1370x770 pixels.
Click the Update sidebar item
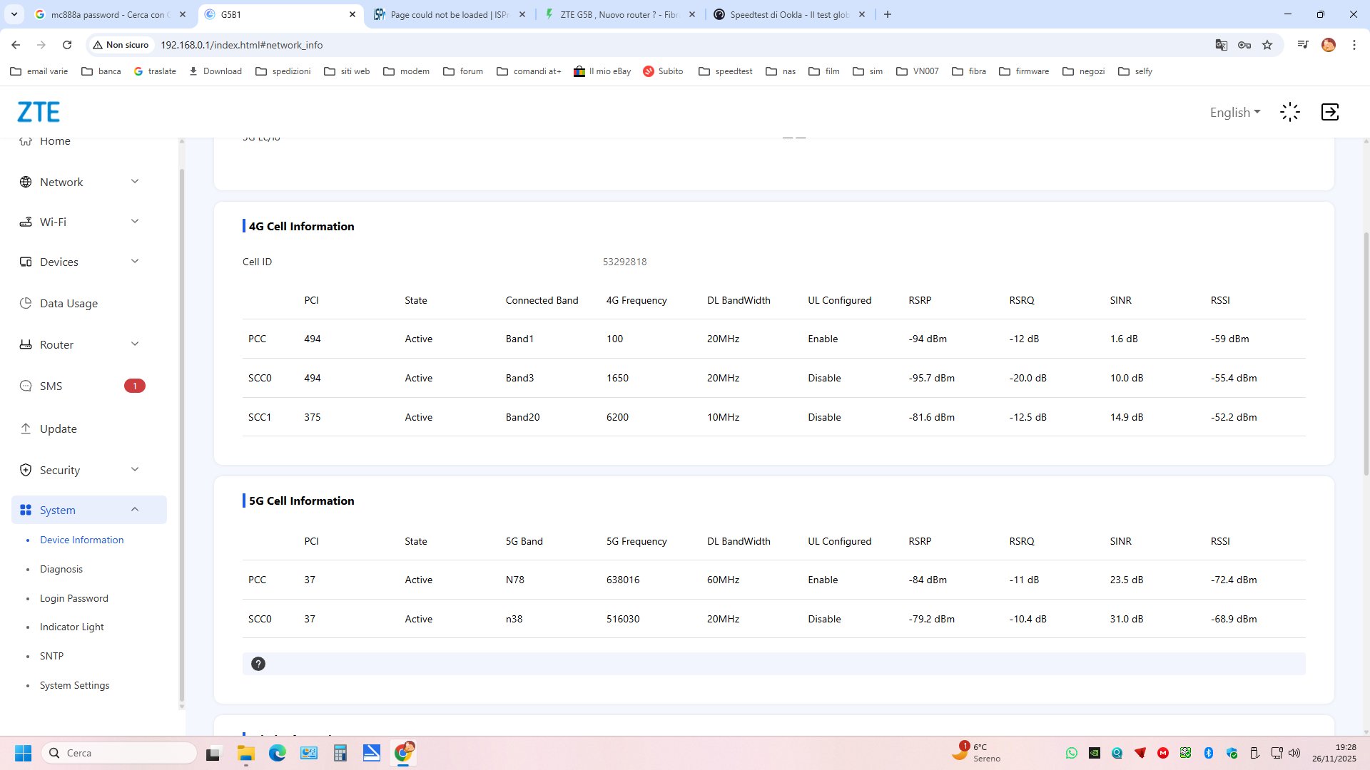[58, 428]
